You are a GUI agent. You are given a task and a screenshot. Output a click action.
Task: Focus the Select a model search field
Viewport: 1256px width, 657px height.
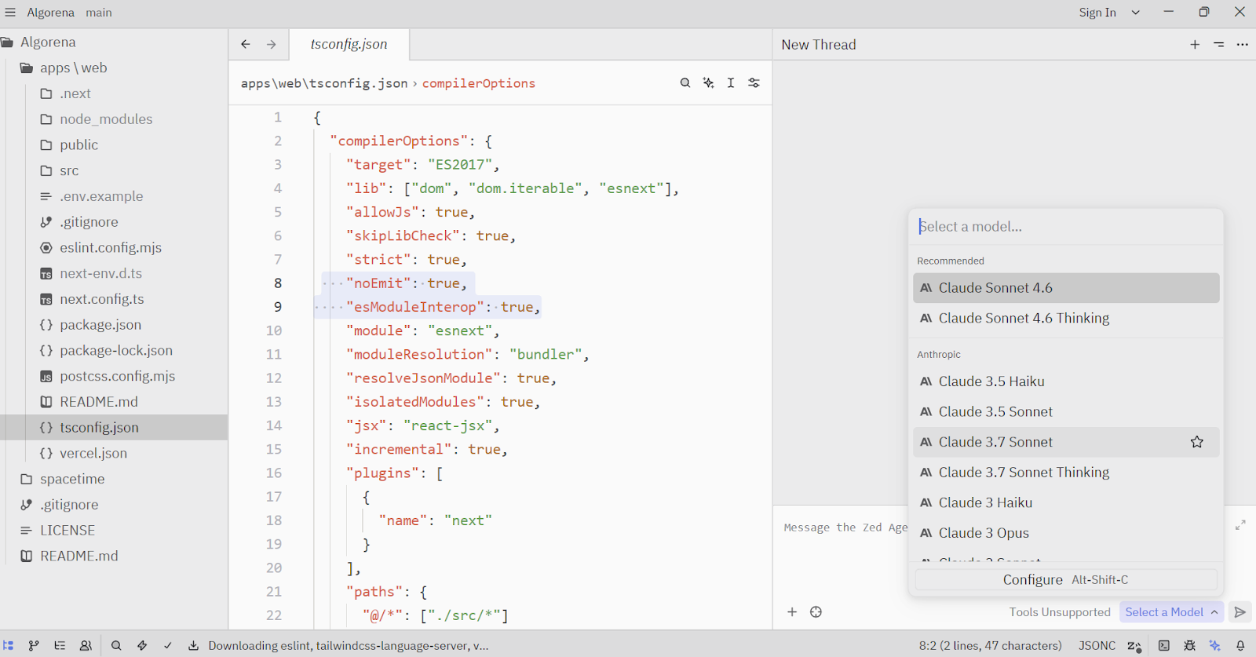coord(1065,227)
